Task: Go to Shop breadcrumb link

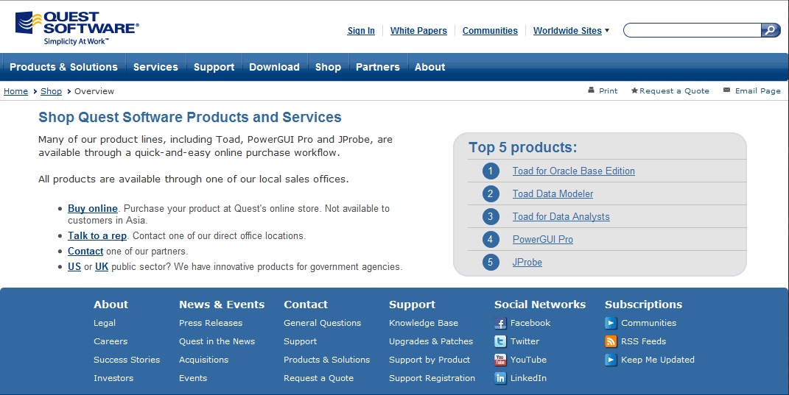Action: pos(52,91)
